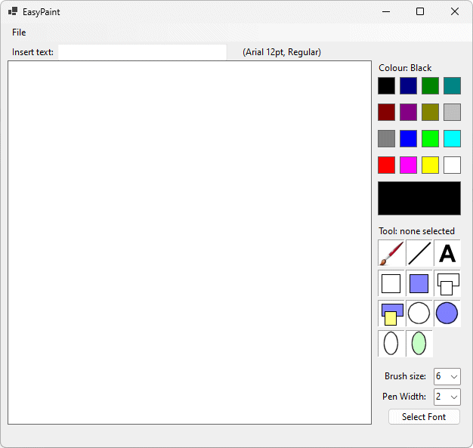The width and height of the screenshot is (473, 448).
Task: Click the white drawing canvas
Action: 190,243
